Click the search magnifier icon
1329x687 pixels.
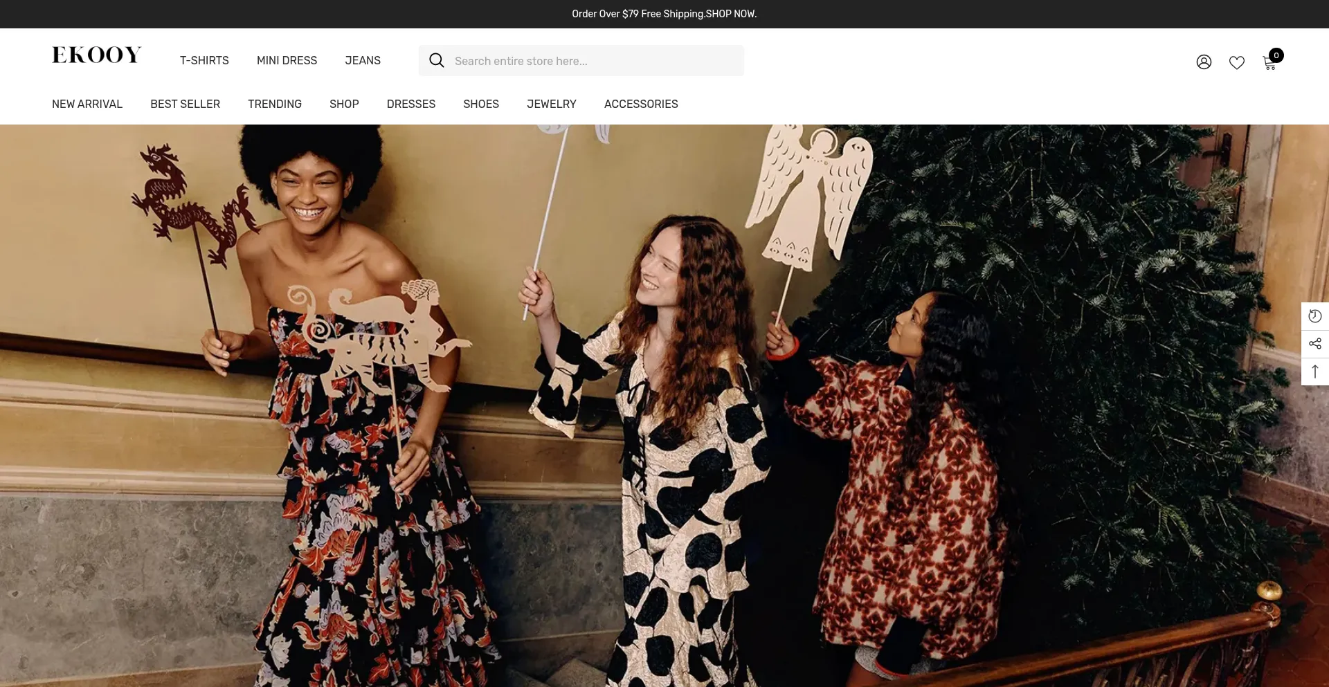coord(436,61)
